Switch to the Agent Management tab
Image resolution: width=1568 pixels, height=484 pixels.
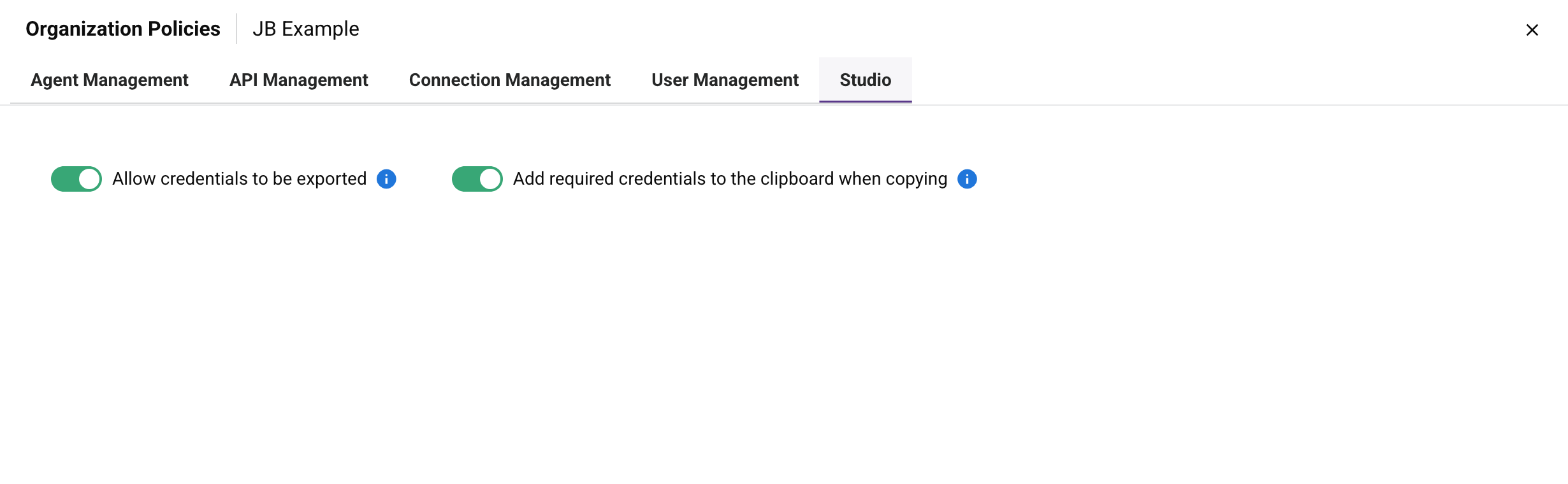(x=110, y=80)
